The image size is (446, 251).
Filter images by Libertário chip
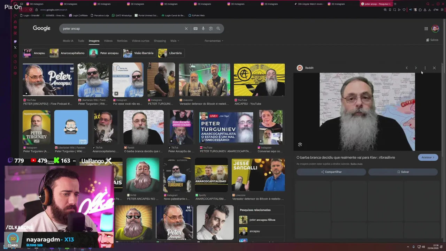pyautogui.click(x=171, y=53)
